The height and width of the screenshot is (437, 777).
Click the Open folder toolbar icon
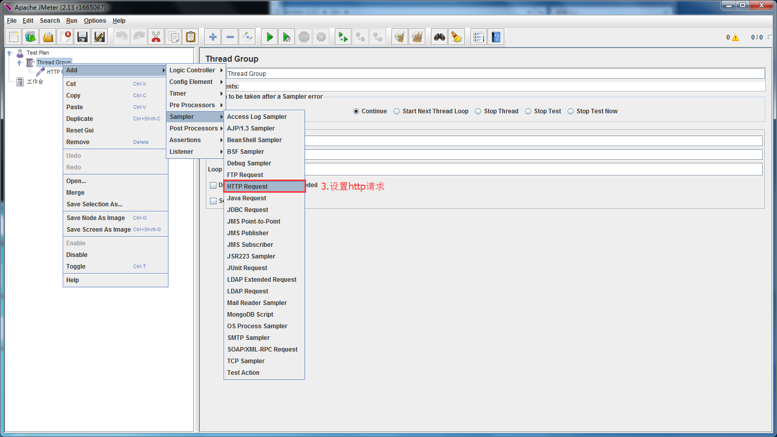[x=48, y=37]
